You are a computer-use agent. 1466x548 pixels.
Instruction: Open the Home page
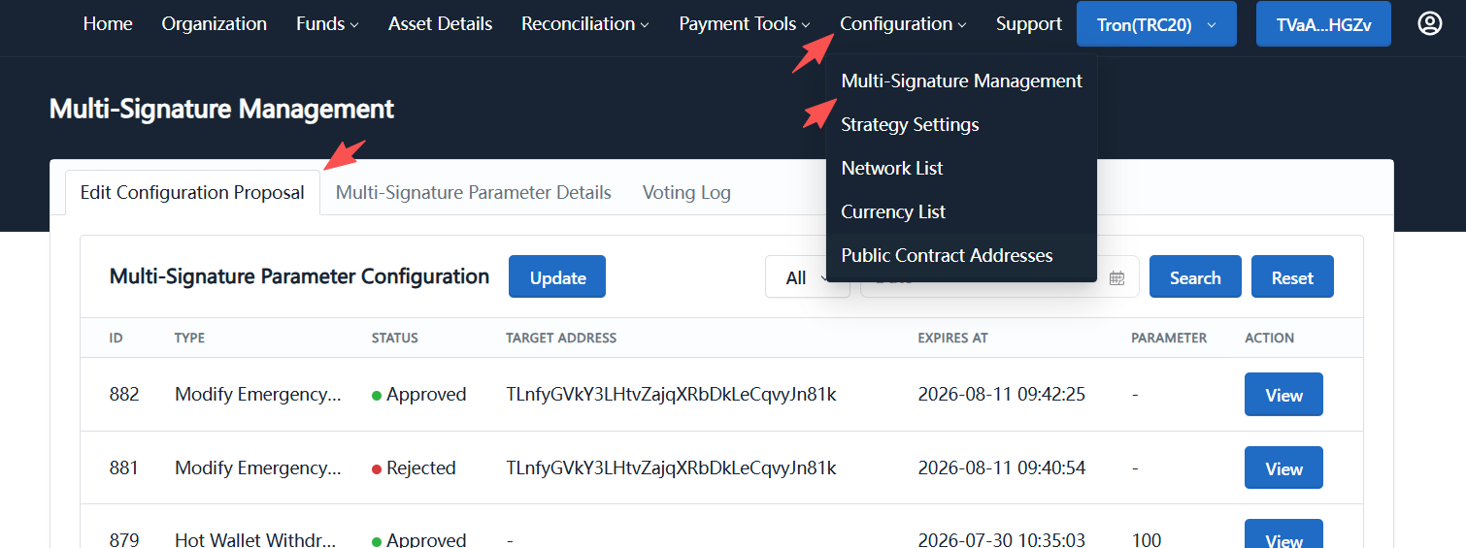pos(108,23)
